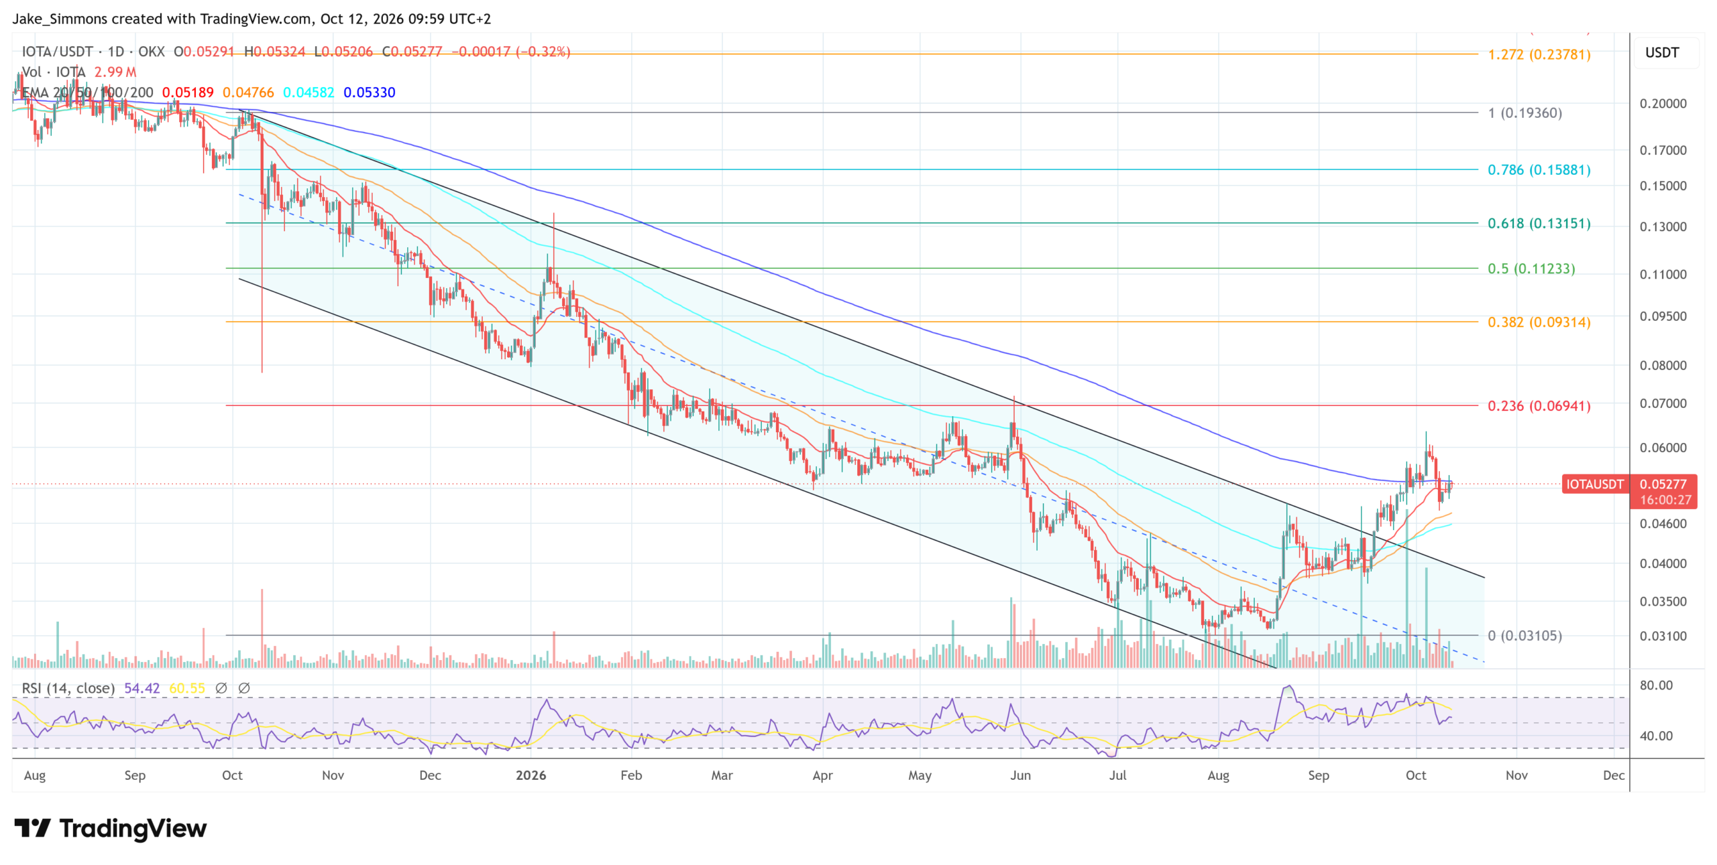Screen dimensions: 1717x865
Task: Click the IOTA/USDT symbol title
Action: click(57, 52)
